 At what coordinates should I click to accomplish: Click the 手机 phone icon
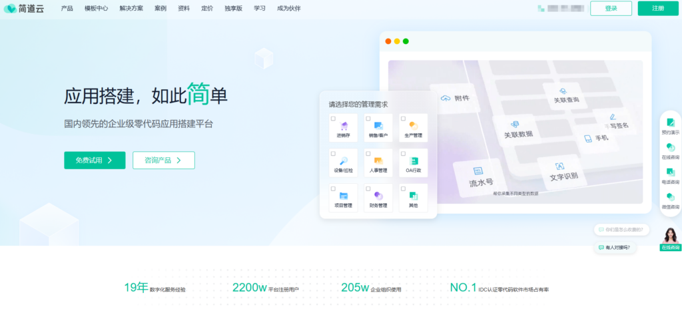(588, 139)
